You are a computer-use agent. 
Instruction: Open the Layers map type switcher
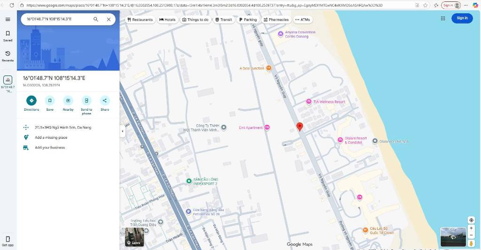134,237
